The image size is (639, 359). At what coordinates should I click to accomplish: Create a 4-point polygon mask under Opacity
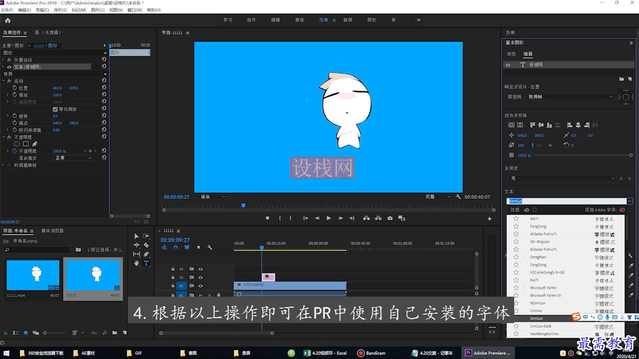click(26, 144)
